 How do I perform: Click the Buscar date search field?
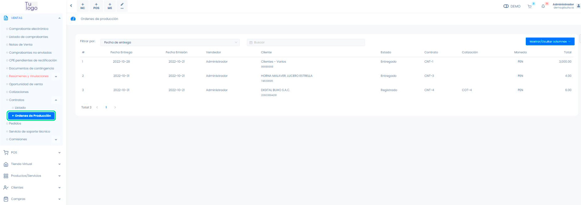pyautogui.click(x=306, y=42)
